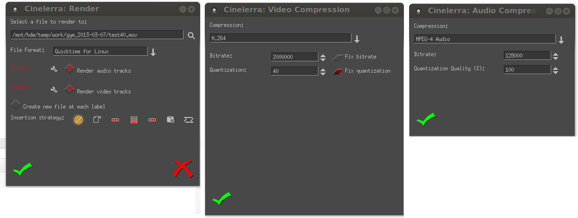Enable Create new file at each label
Viewport: 578px width, 218px height.
tap(16, 105)
